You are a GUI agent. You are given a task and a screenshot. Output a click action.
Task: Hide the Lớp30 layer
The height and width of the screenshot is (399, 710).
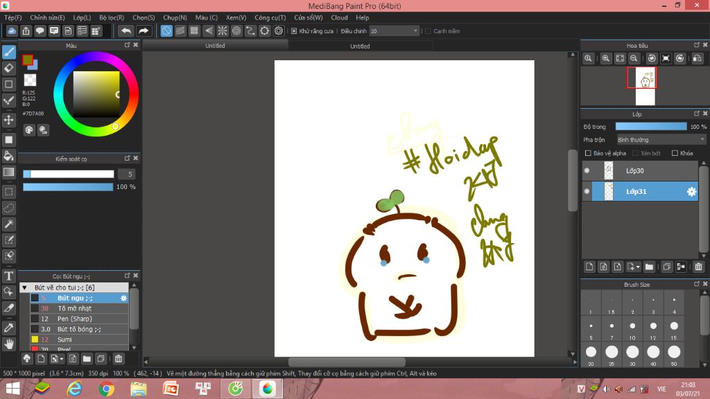click(587, 170)
